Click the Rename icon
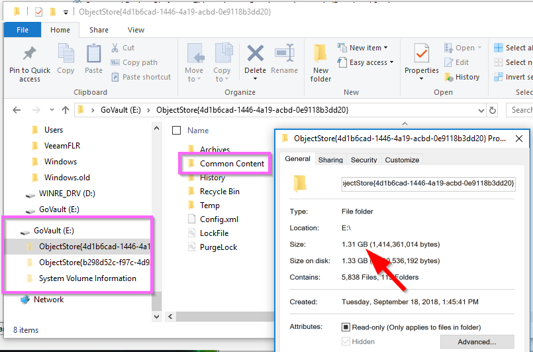Image resolution: width=533 pixels, height=352 pixels. [x=285, y=54]
